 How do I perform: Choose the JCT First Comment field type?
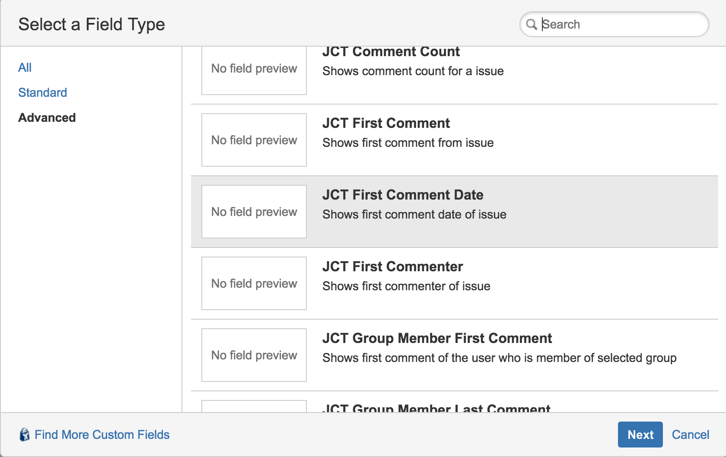[455, 140]
